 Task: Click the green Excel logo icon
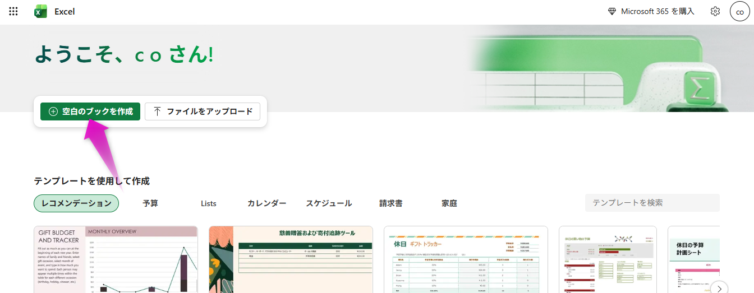[40, 11]
